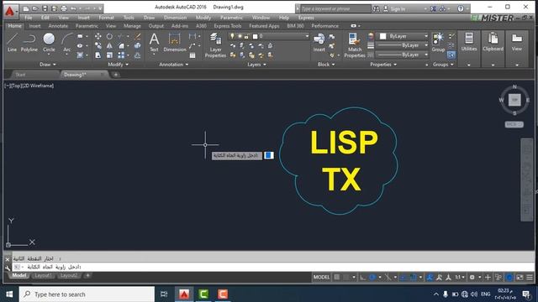Image resolution: width=538 pixels, height=302 pixels.
Task: Toggle polar tracking in status bar
Action: click(372, 277)
